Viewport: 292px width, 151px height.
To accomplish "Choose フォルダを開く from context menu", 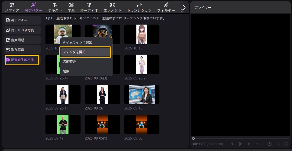I will click(x=85, y=52).
